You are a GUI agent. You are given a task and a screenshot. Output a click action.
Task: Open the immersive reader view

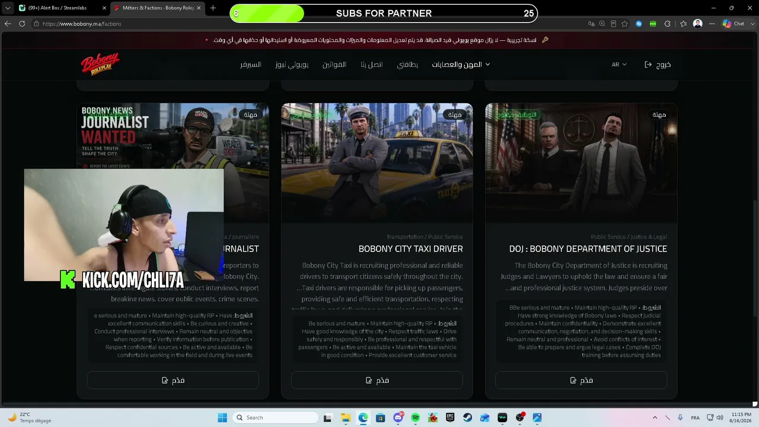614,24
